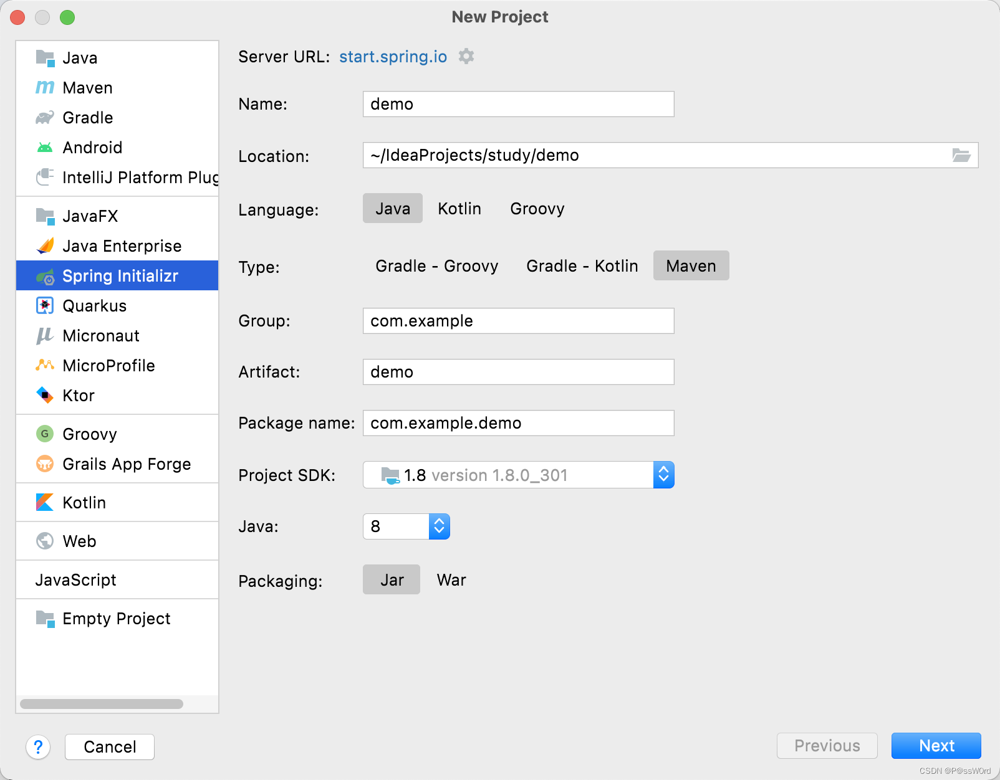
Task: Choose Gradle - Groovy build type
Action: (437, 266)
